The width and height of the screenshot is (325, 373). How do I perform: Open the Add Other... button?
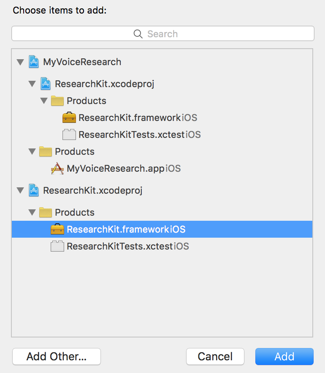click(57, 357)
